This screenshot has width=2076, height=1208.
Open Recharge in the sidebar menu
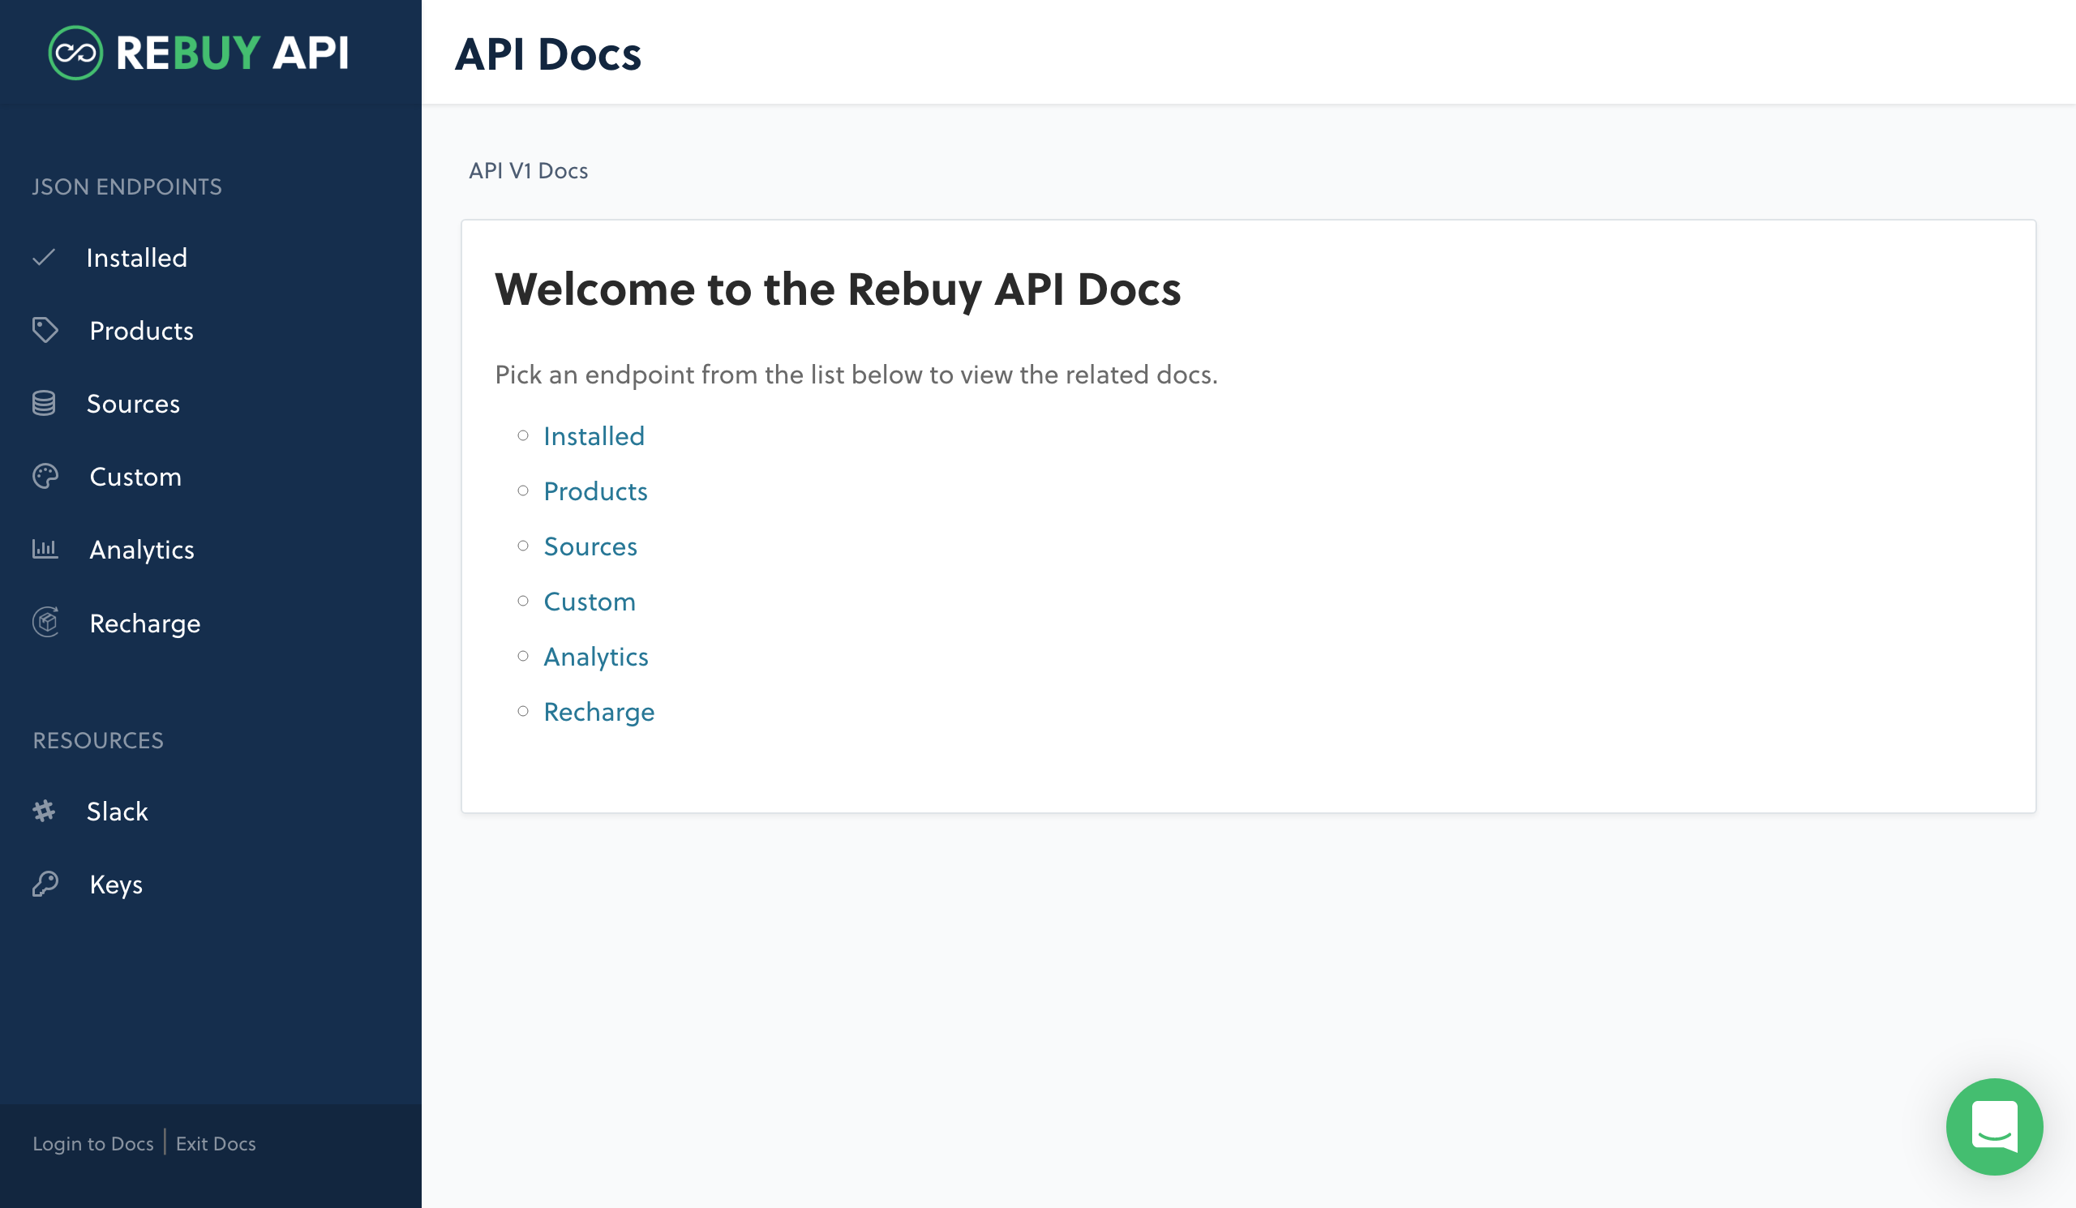point(145,623)
